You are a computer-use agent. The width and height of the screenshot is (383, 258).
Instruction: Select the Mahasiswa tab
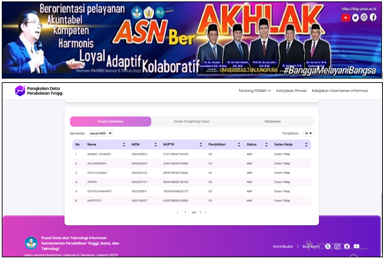[x=272, y=121]
